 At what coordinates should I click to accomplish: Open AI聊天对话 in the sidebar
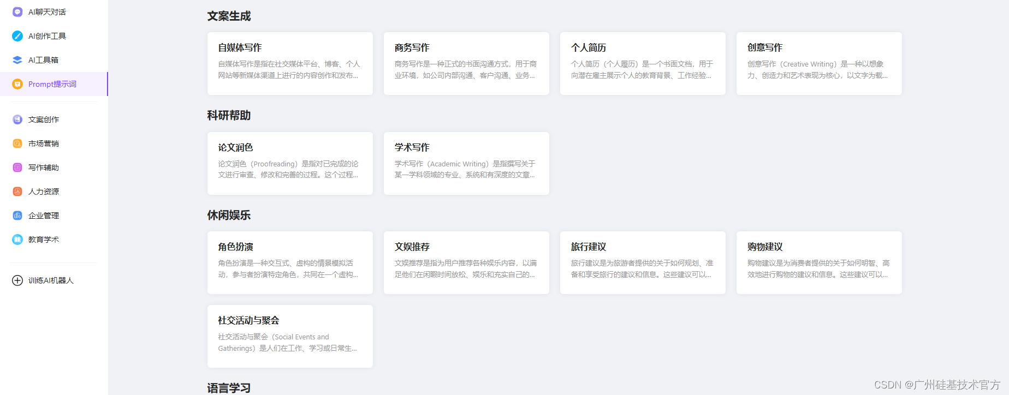click(x=47, y=12)
